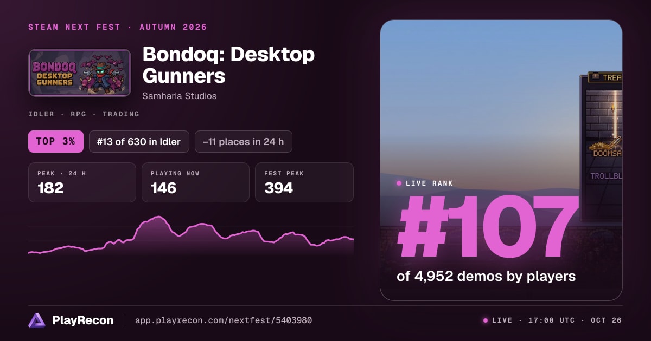
Task: Click the IDLER · RPG · TRADING tags
Action: (x=84, y=114)
